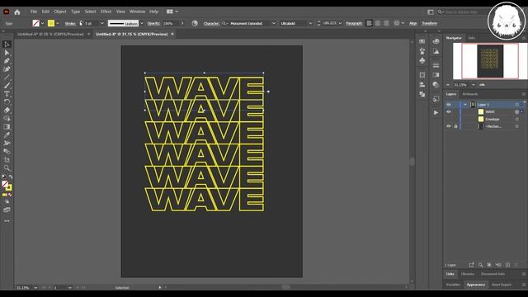Screen dimensions: 528x297
Task: Open the Uniform stroke profile dropdown
Action: (x=142, y=23)
